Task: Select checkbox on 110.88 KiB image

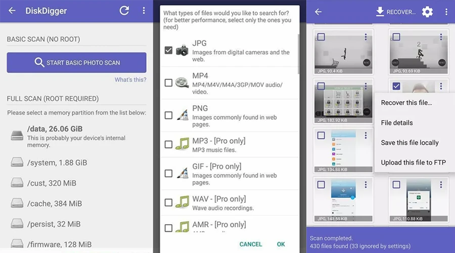Action: 396,185
